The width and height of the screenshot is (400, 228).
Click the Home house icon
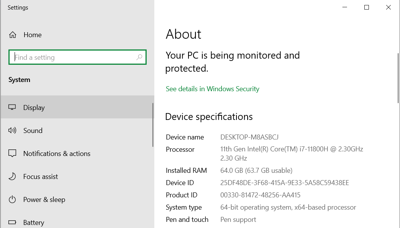(13, 35)
